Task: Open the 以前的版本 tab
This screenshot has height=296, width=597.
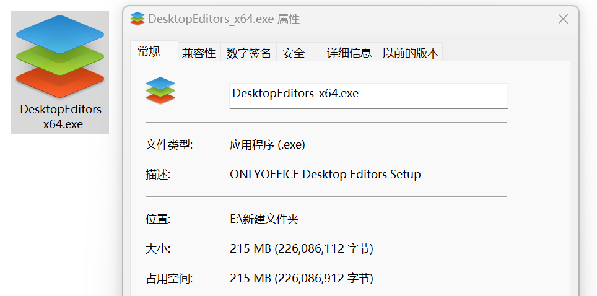Action: click(410, 53)
